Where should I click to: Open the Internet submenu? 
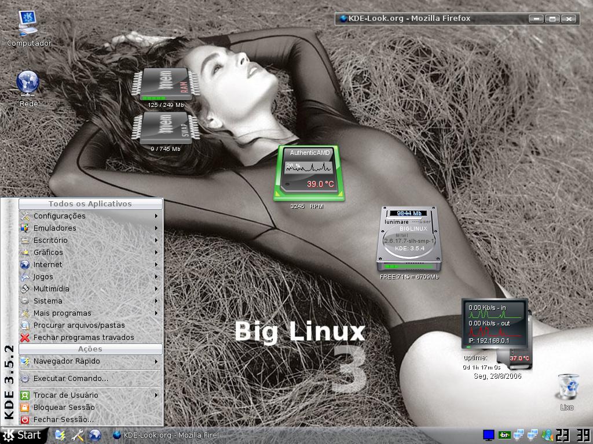[91, 265]
